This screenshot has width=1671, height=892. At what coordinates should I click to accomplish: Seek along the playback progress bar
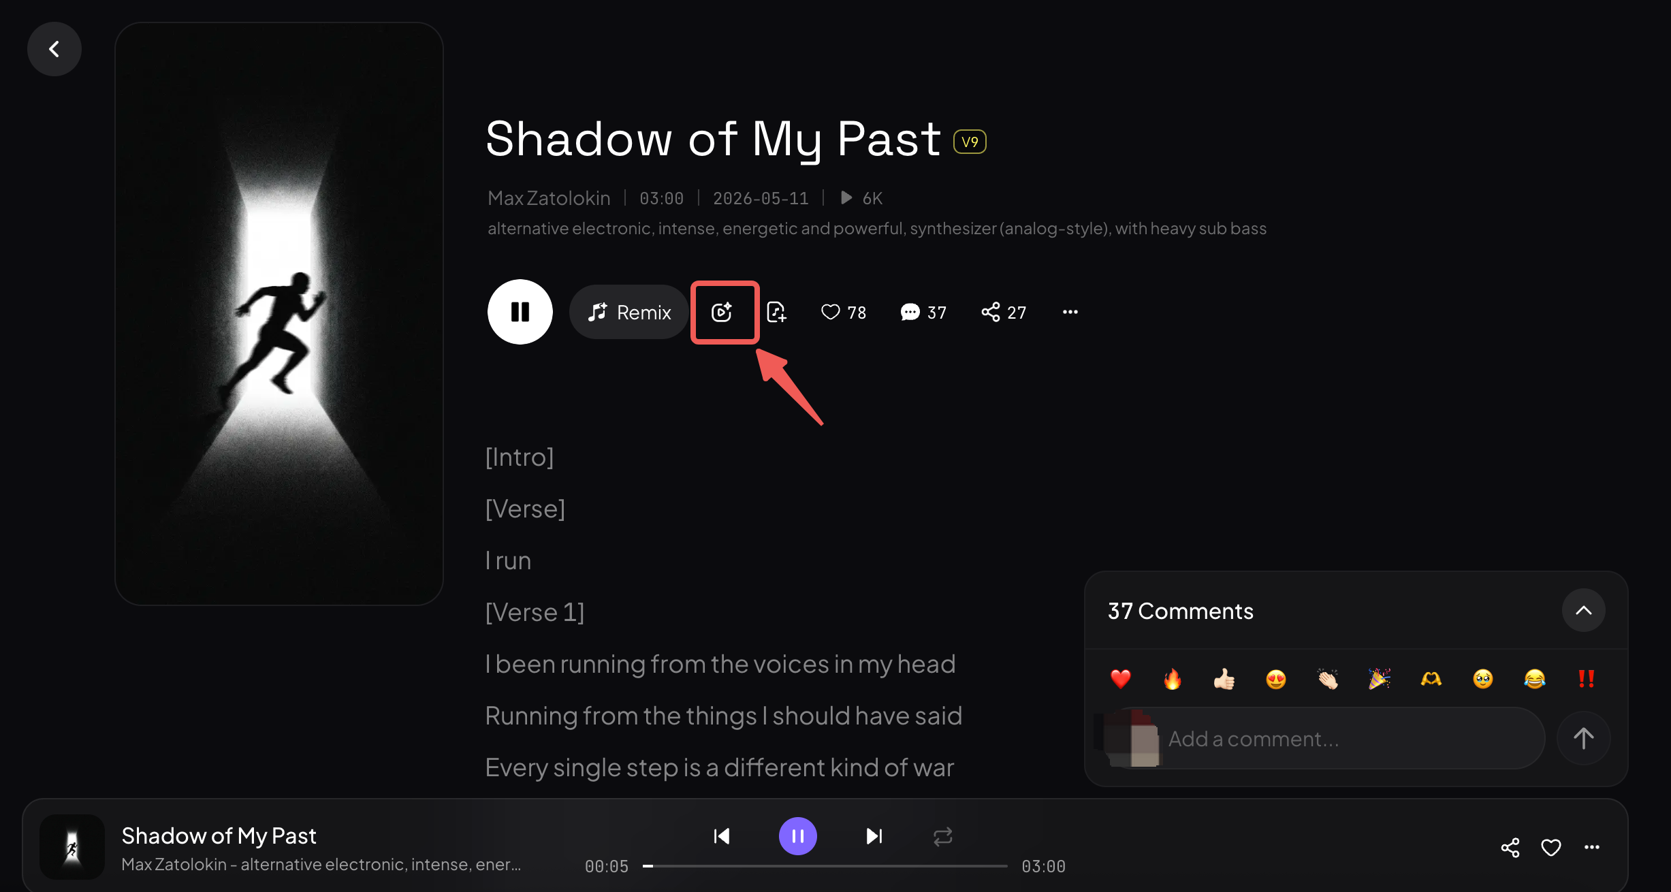point(825,866)
